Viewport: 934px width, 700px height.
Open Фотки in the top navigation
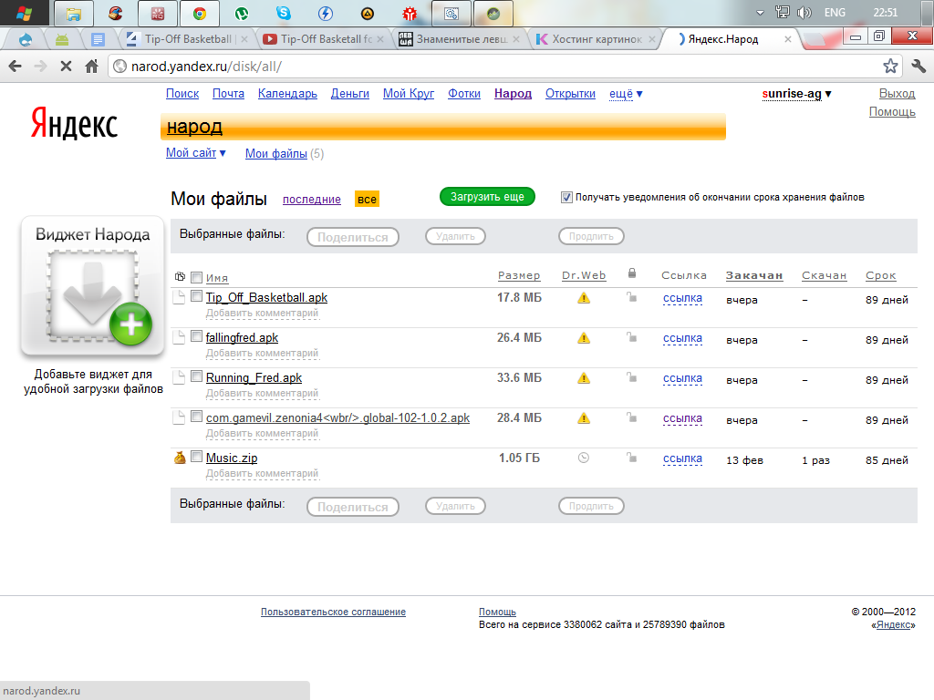coord(464,94)
